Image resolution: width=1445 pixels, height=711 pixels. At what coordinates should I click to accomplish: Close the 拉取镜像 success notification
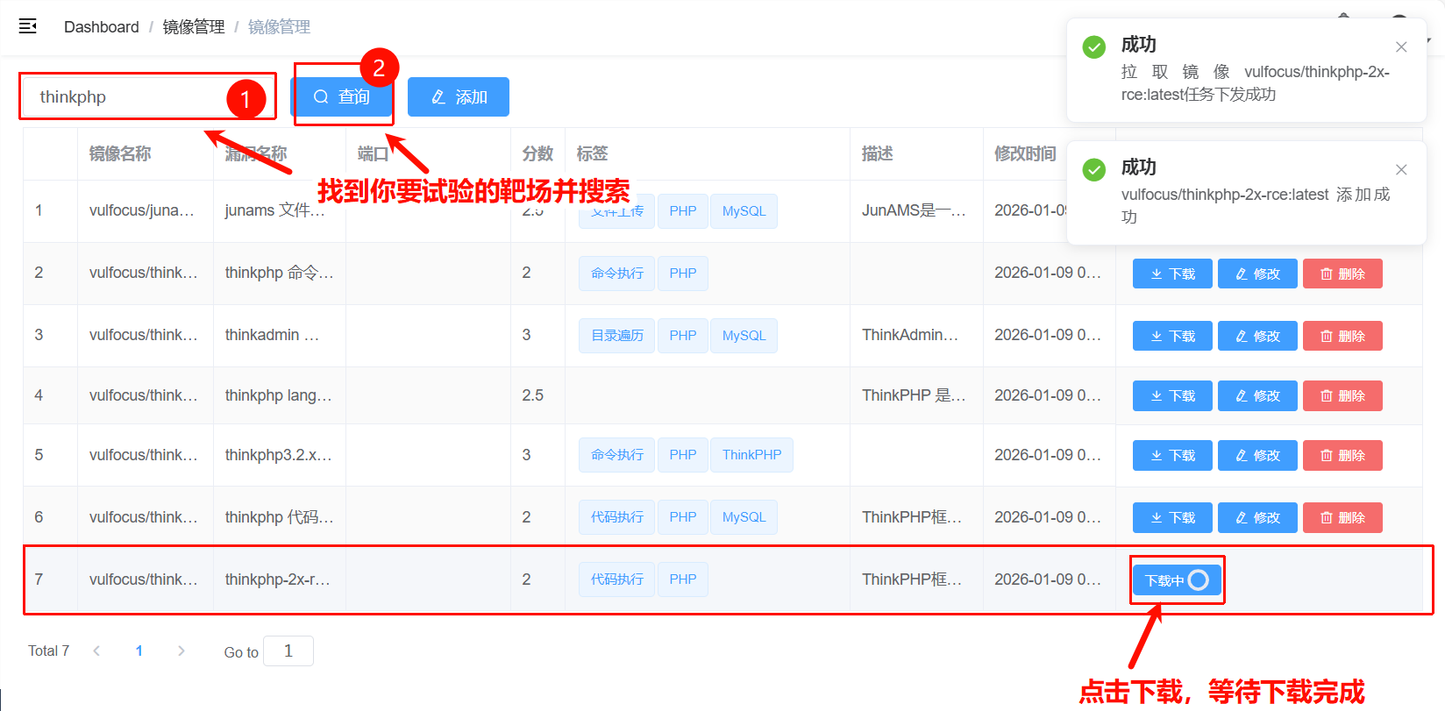pyautogui.click(x=1401, y=46)
